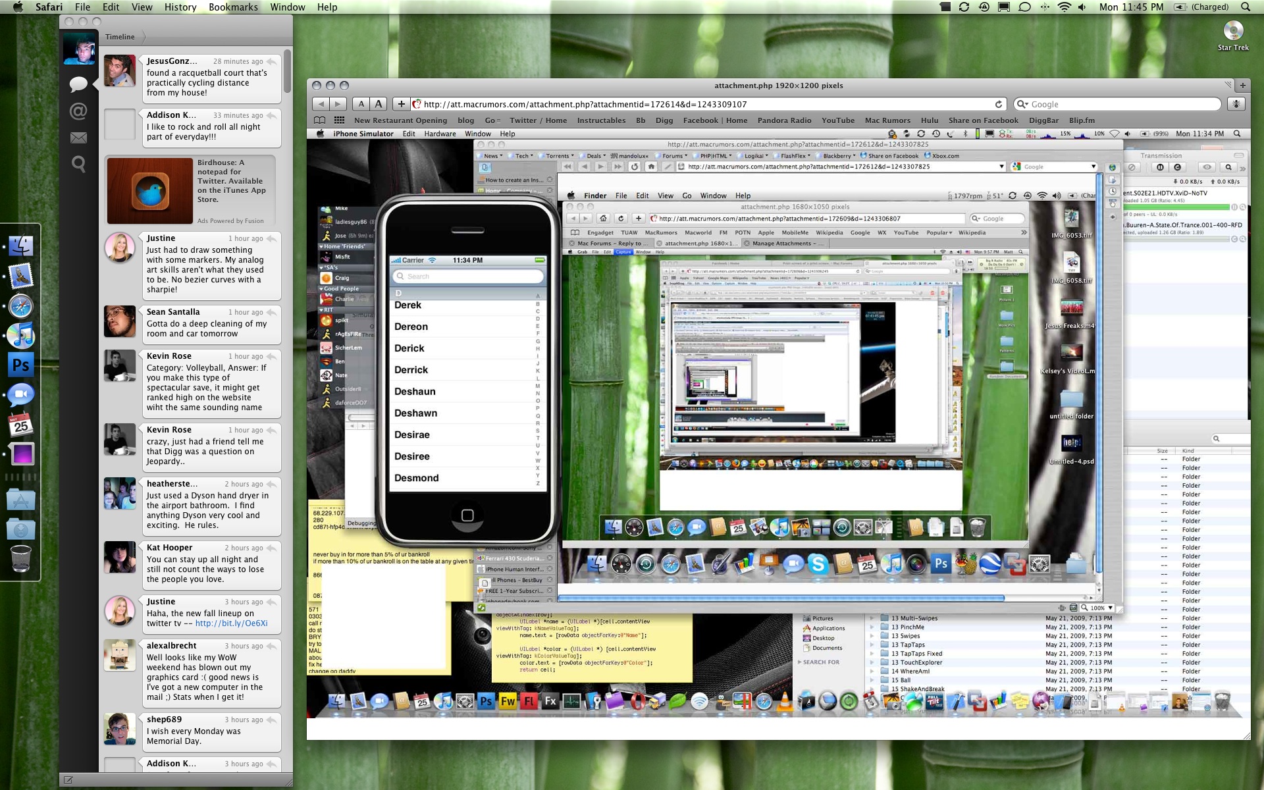Reply to shep689's tweet using its arrow
1264x790 pixels.
(272, 720)
